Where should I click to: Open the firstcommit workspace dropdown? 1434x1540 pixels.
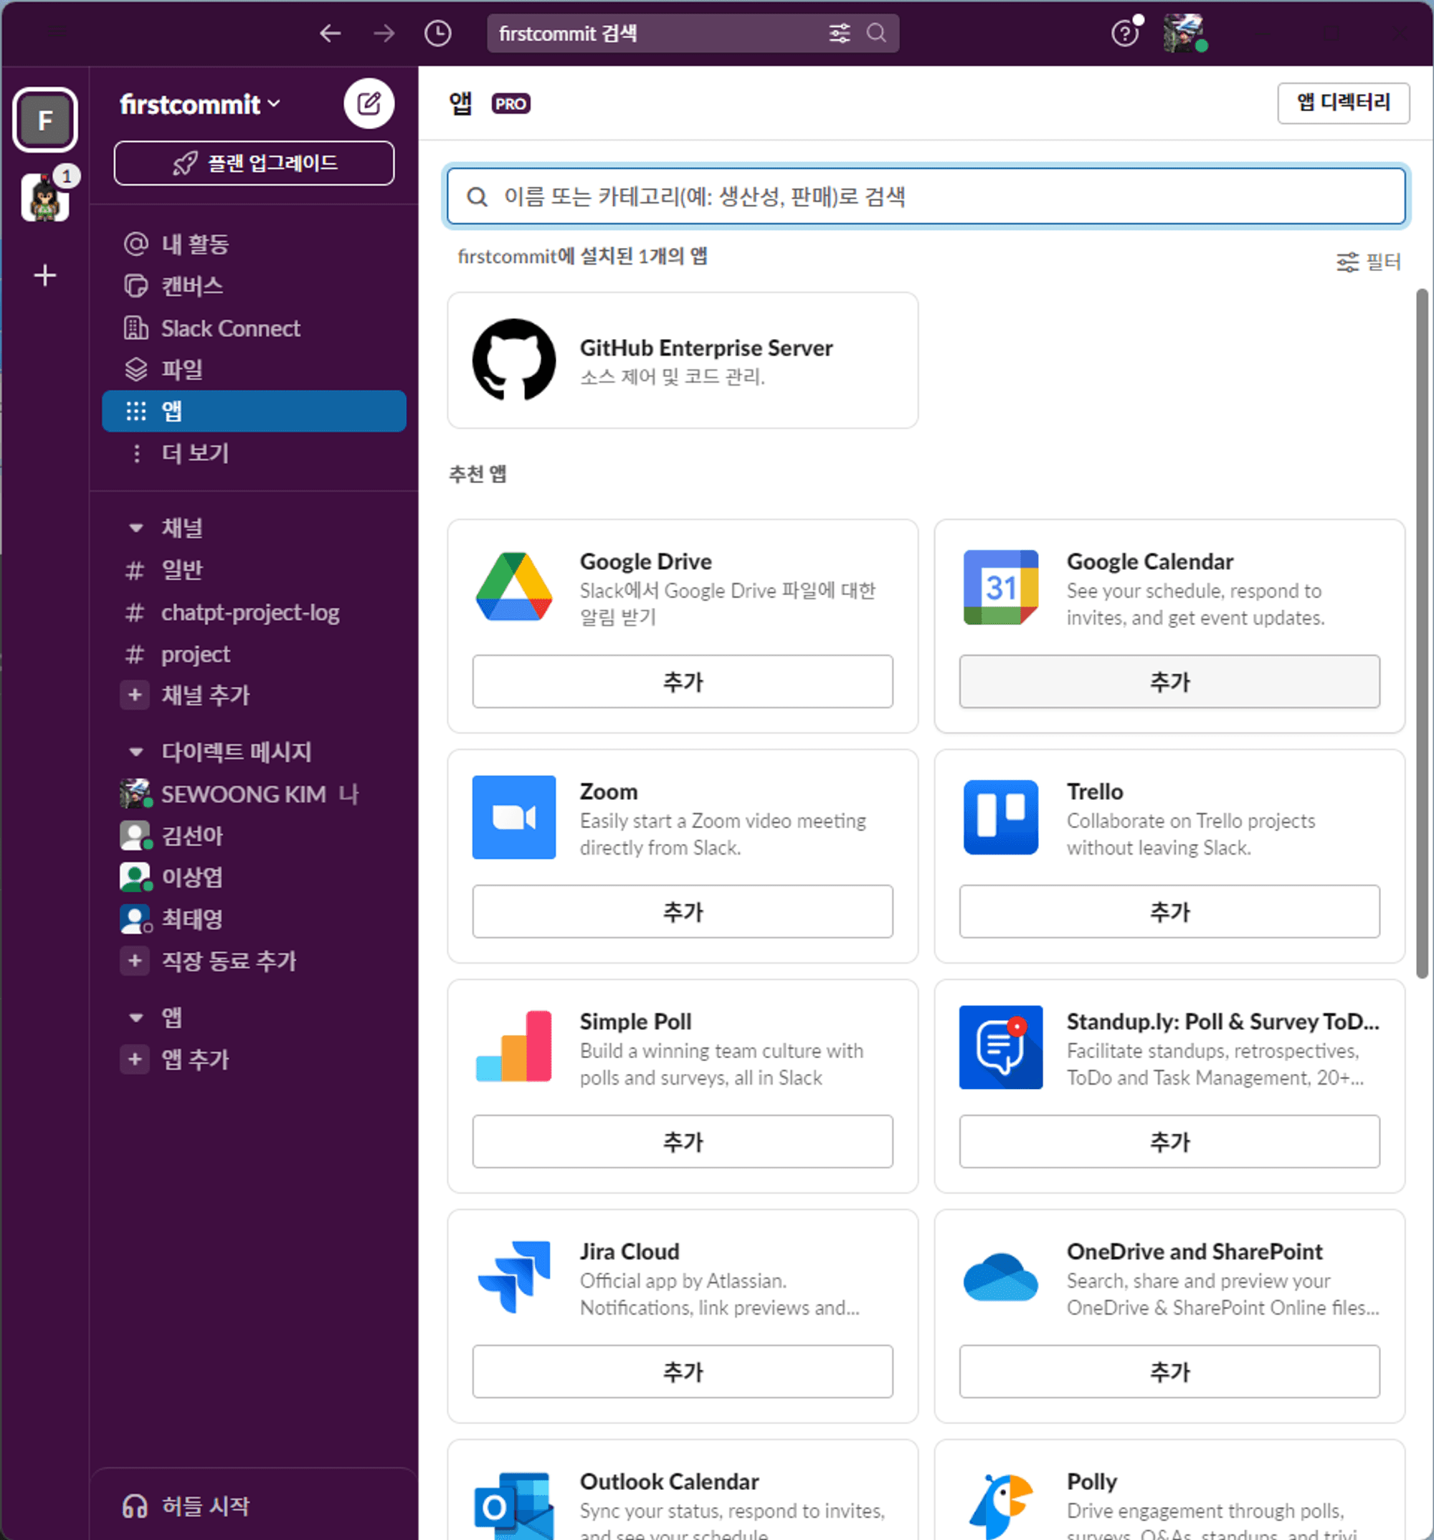[201, 104]
